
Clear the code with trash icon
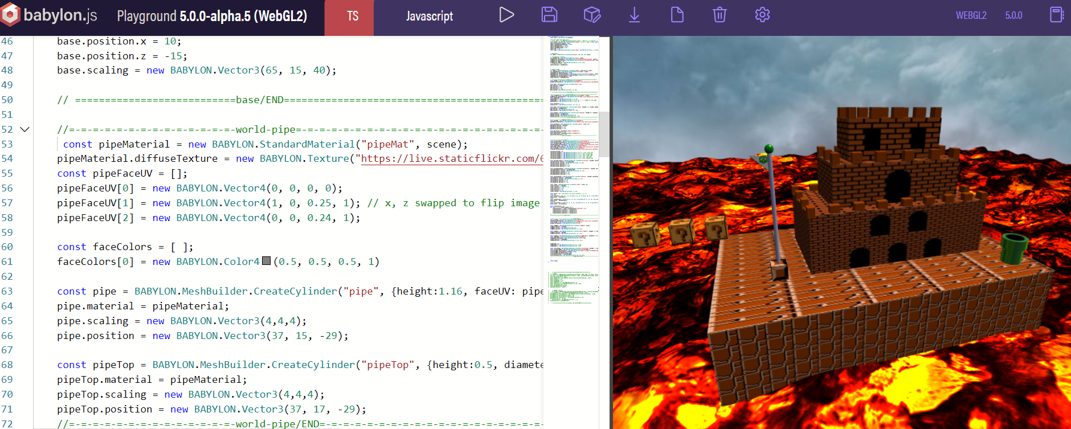pyautogui.click(x=720, y=15)
